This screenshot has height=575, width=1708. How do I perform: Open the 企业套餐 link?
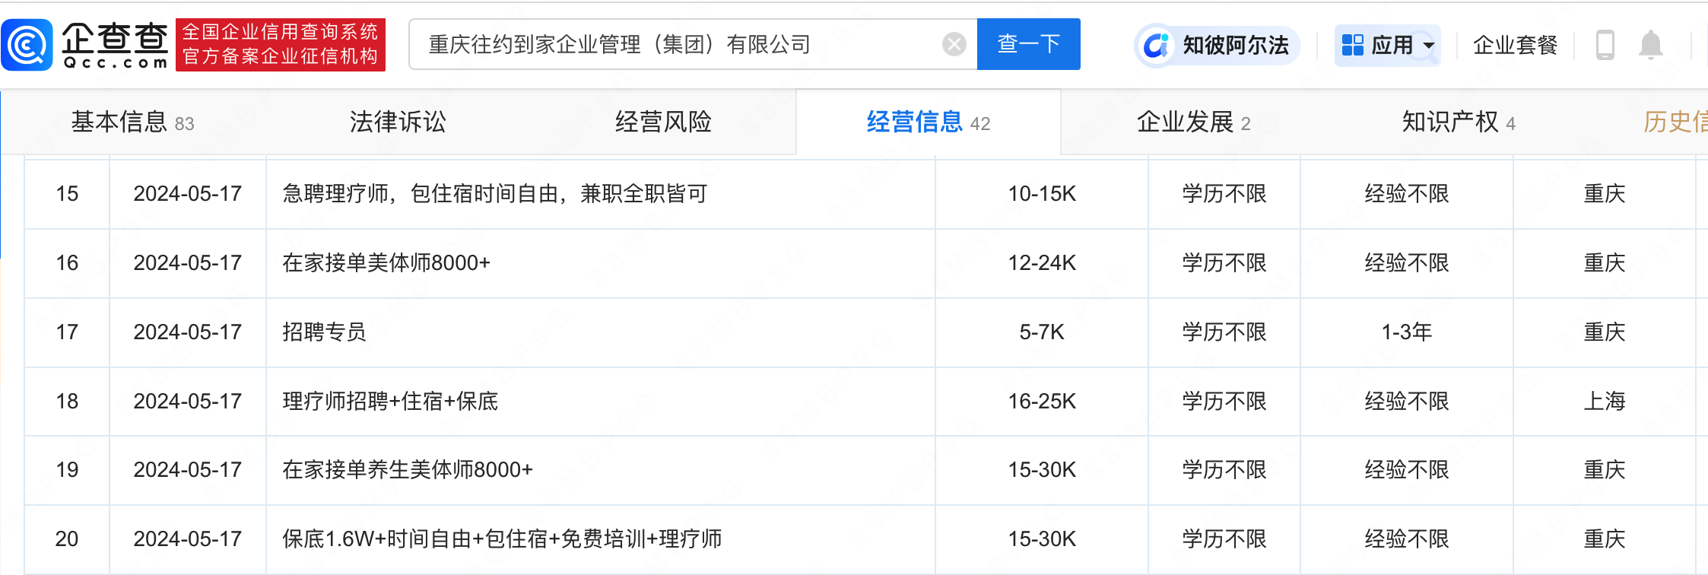[x=1515, y=45]
